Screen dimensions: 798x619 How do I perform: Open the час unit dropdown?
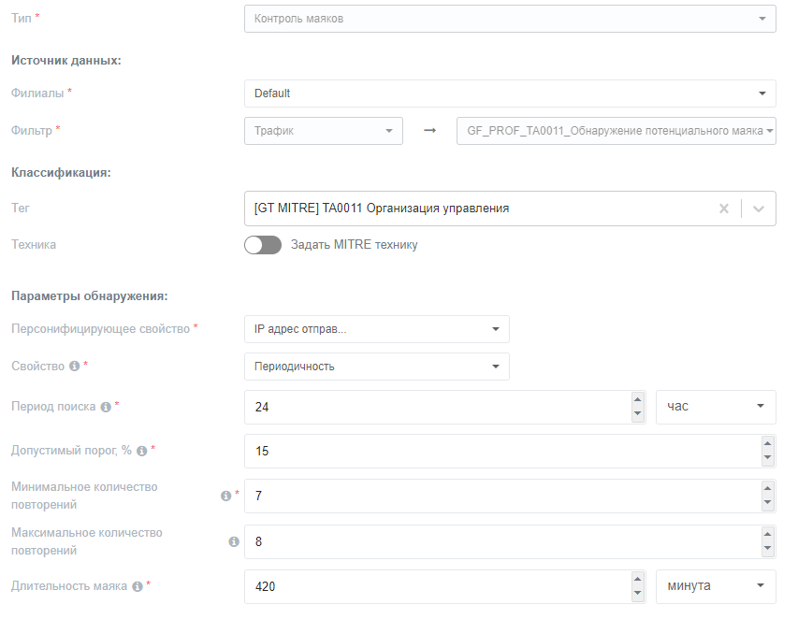coord(716,406)
